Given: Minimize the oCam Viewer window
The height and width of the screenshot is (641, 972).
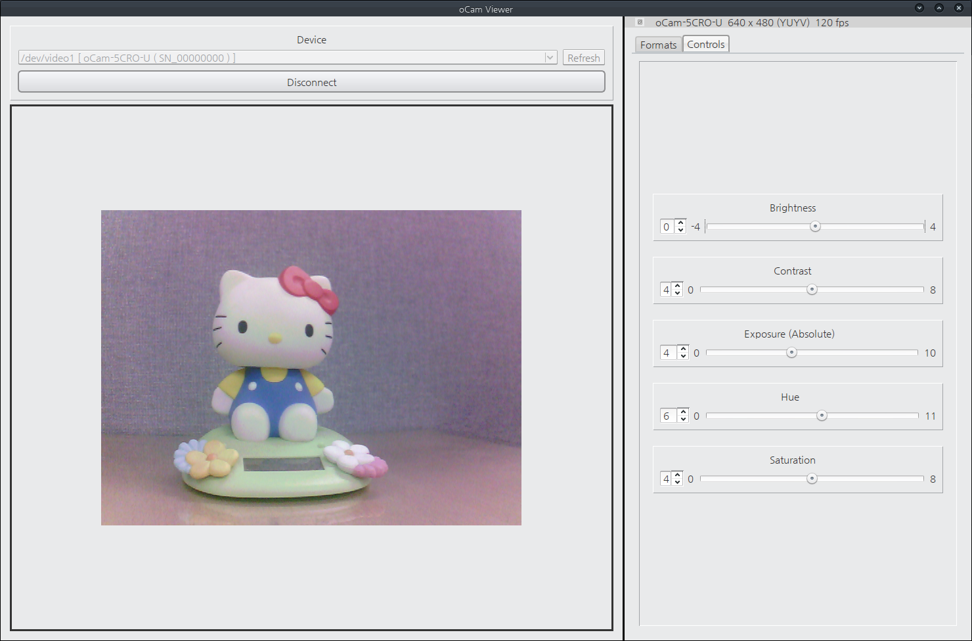Looking at the screenshot, I should tap(919, 8).
